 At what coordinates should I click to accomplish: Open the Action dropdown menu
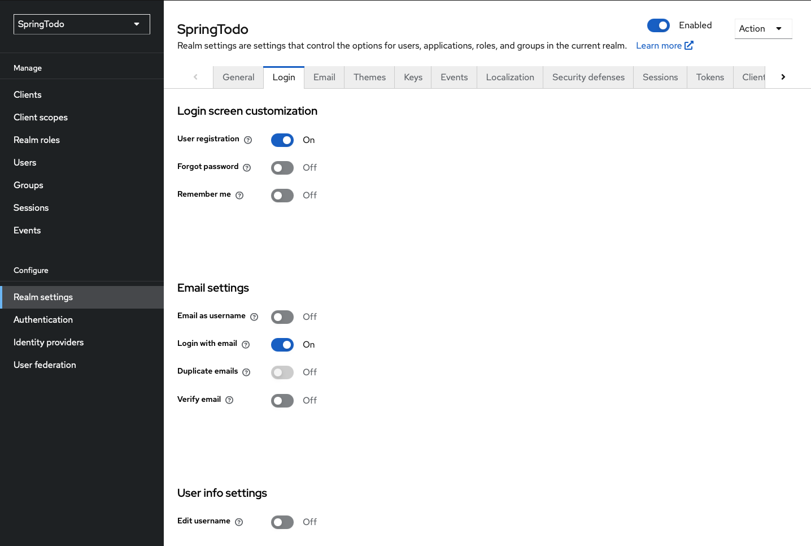point(763,29)
